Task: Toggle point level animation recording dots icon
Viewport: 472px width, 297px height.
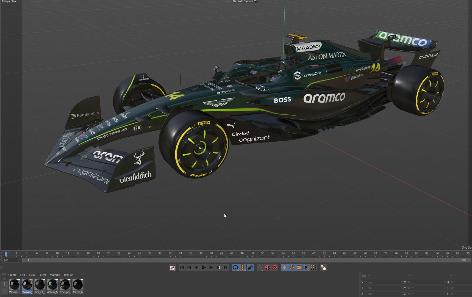Action: point(313,267)
